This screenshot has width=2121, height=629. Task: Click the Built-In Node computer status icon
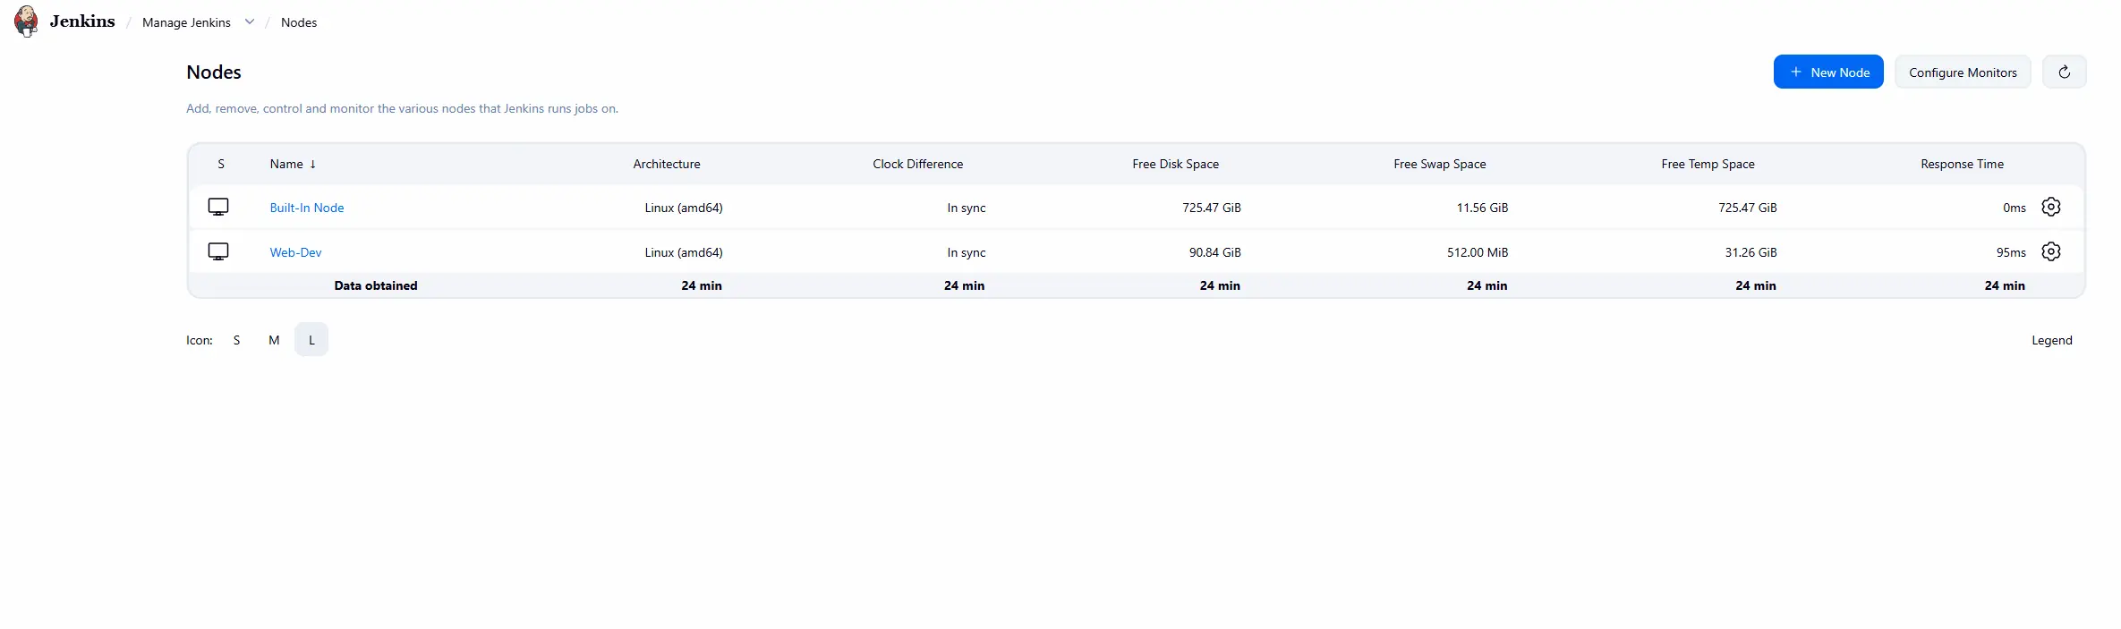[218, 208]
